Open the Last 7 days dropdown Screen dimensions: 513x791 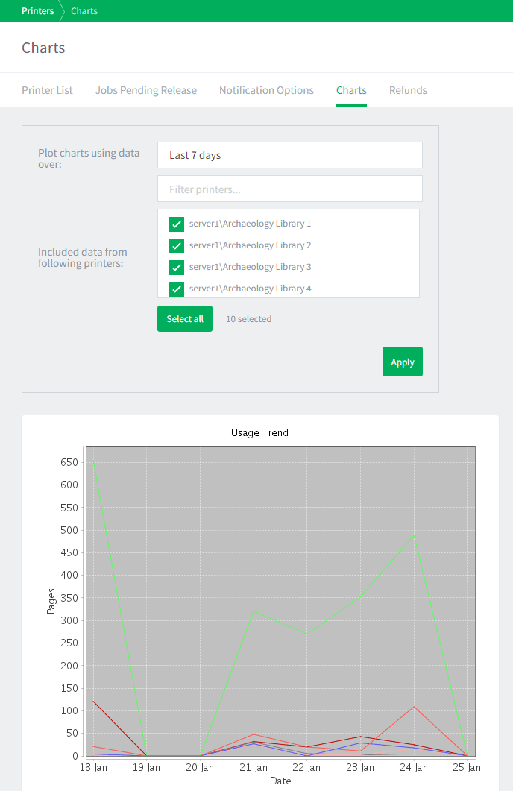[289, 155]
